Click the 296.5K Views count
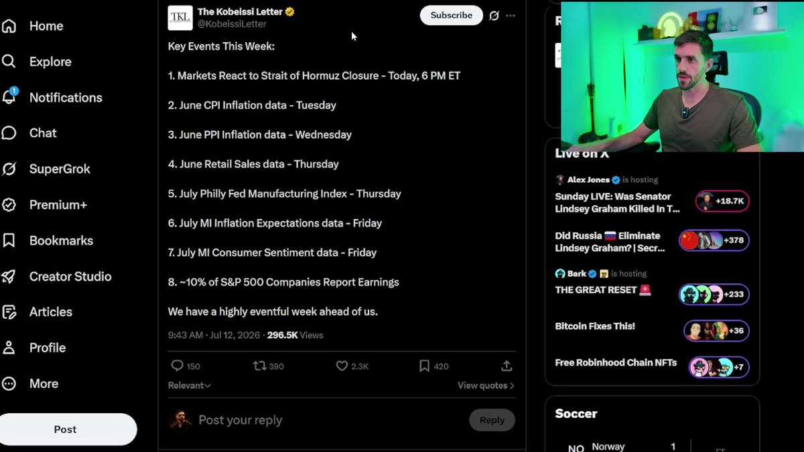Screen dimensions: 804x452 (295, 335)
